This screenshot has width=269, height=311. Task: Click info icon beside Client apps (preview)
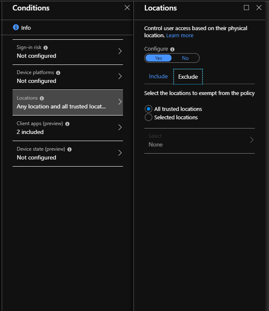[67, 124]
